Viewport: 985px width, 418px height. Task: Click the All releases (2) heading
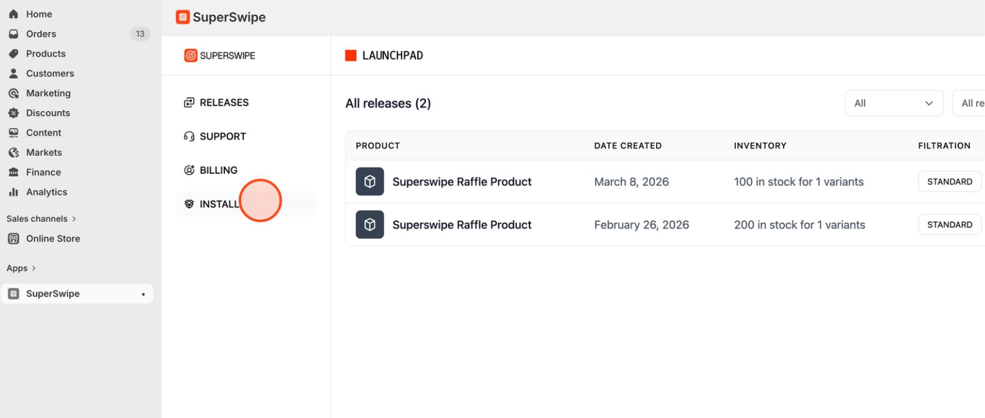pyautogui.click(x=388, y=103)
